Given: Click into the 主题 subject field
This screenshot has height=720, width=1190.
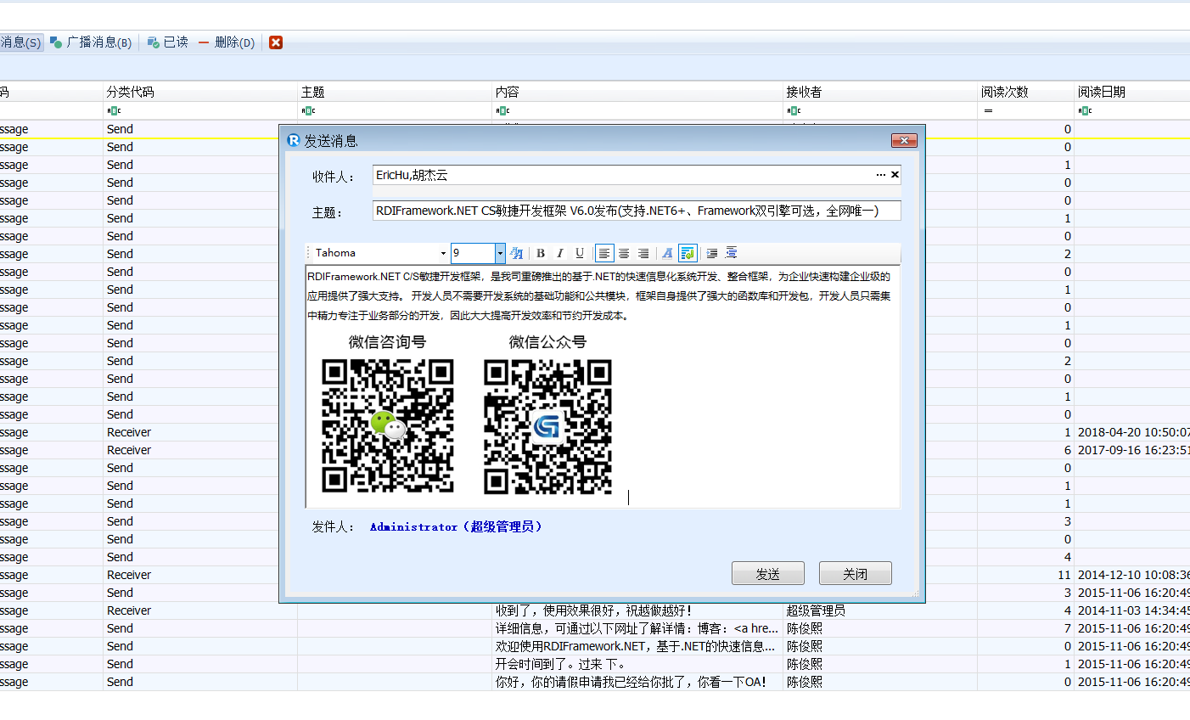Looking at the screenshot, I should tap(636, 211).
